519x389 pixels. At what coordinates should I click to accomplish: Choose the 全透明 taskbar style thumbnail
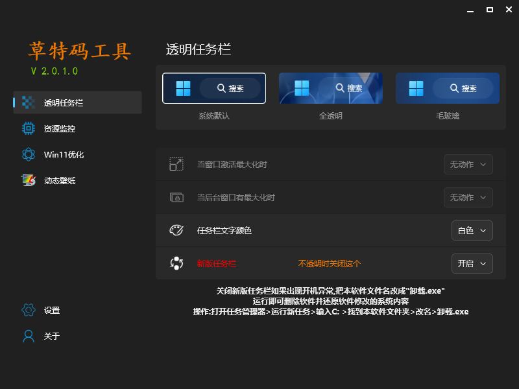331,88
